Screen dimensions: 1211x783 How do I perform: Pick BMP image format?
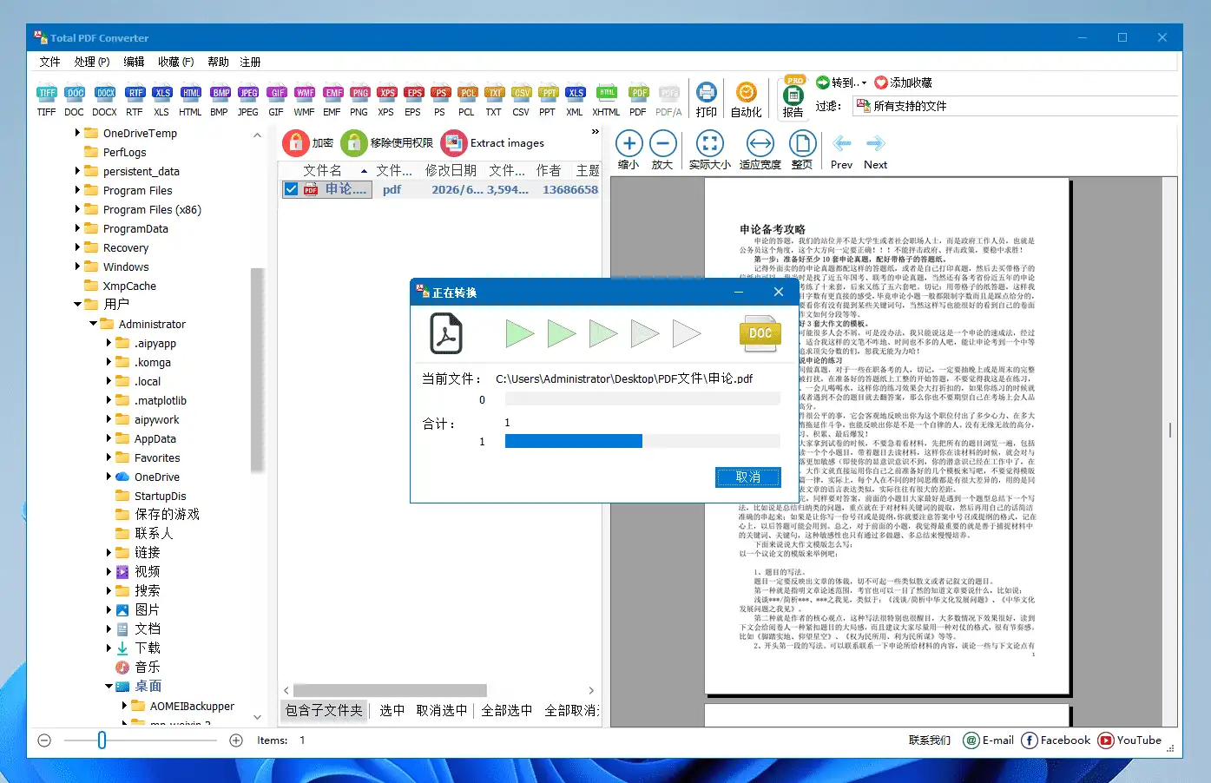point(220,101)
